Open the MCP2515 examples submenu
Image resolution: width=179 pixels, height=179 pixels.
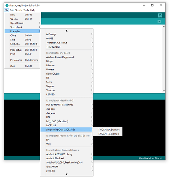(67, 126)
